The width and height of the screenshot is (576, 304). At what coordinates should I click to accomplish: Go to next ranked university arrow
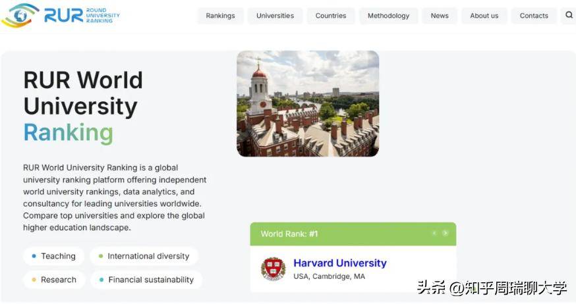(x=445, y=233)
